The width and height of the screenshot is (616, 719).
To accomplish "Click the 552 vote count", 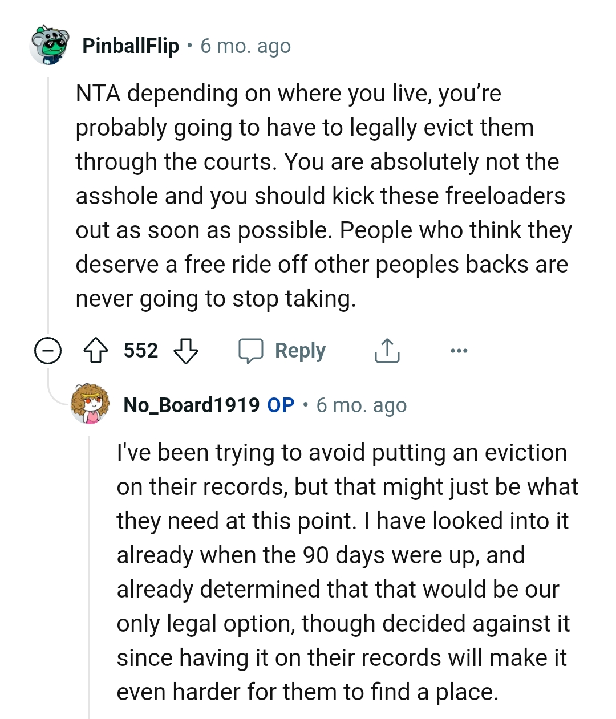I will click(x=141, y=351).
